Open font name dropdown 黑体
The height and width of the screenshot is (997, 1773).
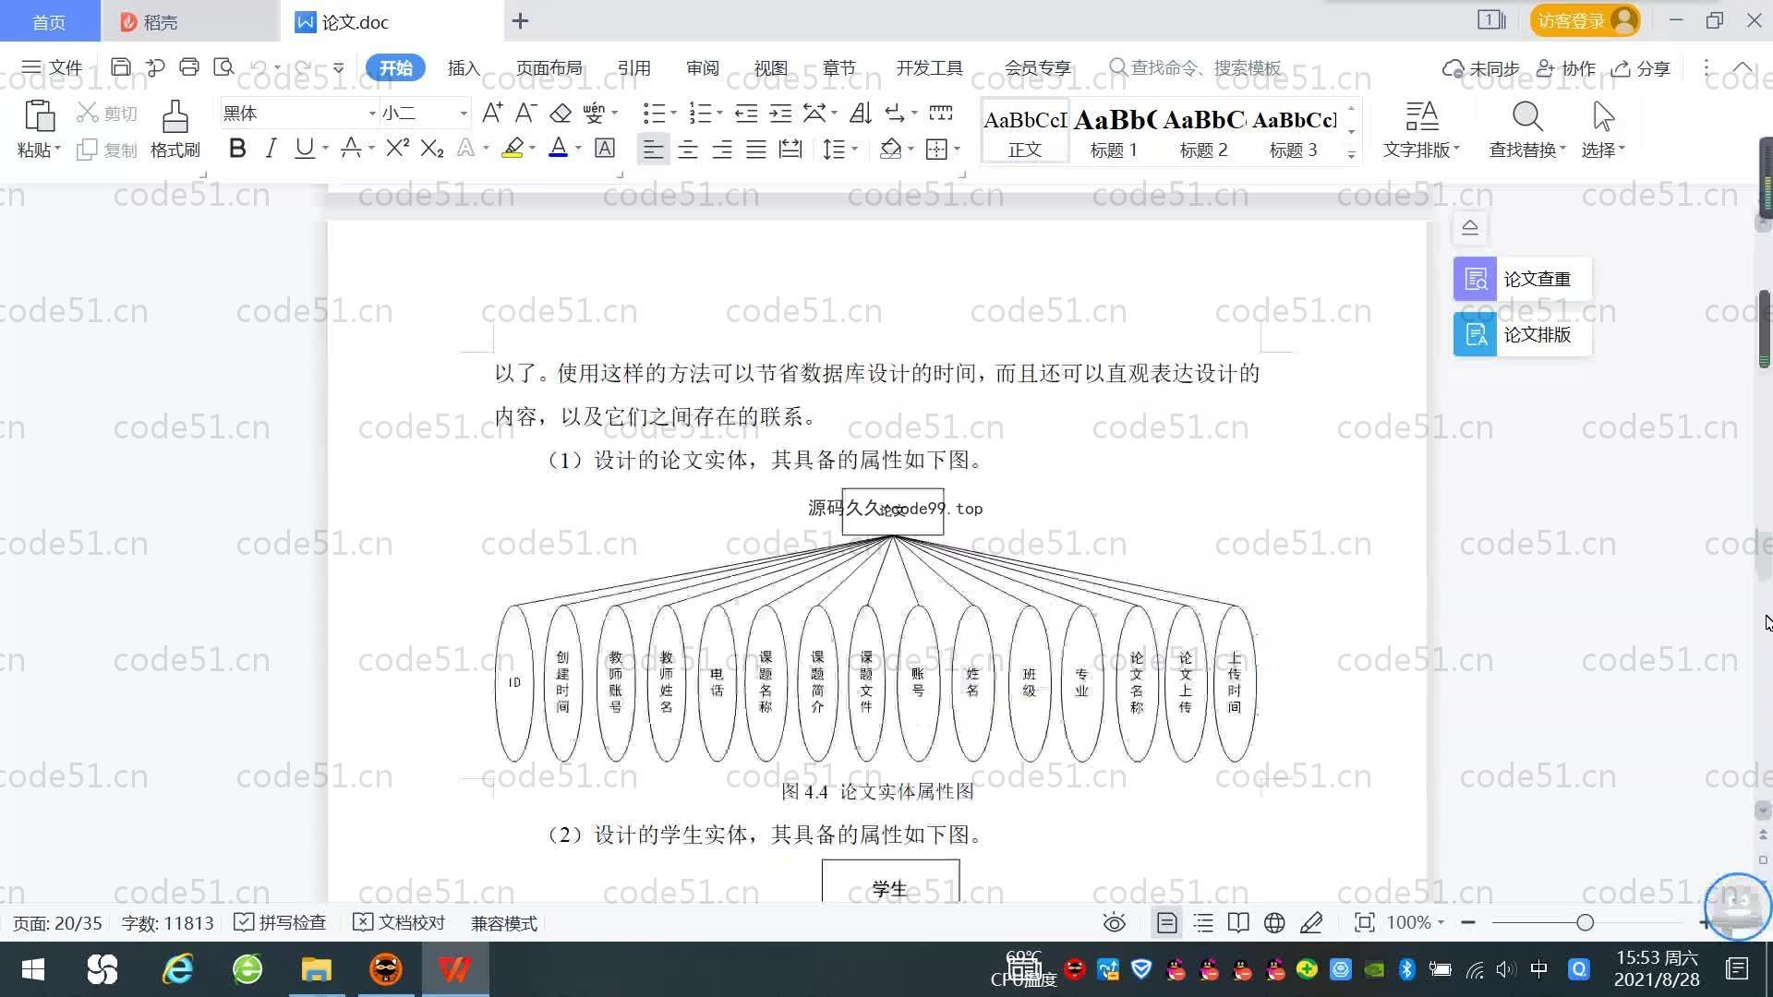pos(371,114)
